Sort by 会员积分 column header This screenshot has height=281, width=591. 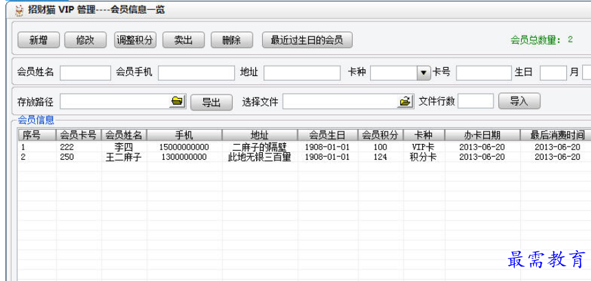click(380, 135)
